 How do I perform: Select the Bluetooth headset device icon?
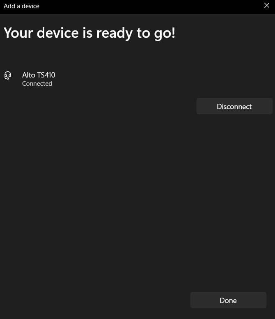pyautogui.click(x=8, y=75)
